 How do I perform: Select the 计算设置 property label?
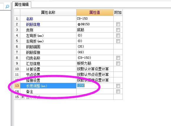click(x=33, y=69)
